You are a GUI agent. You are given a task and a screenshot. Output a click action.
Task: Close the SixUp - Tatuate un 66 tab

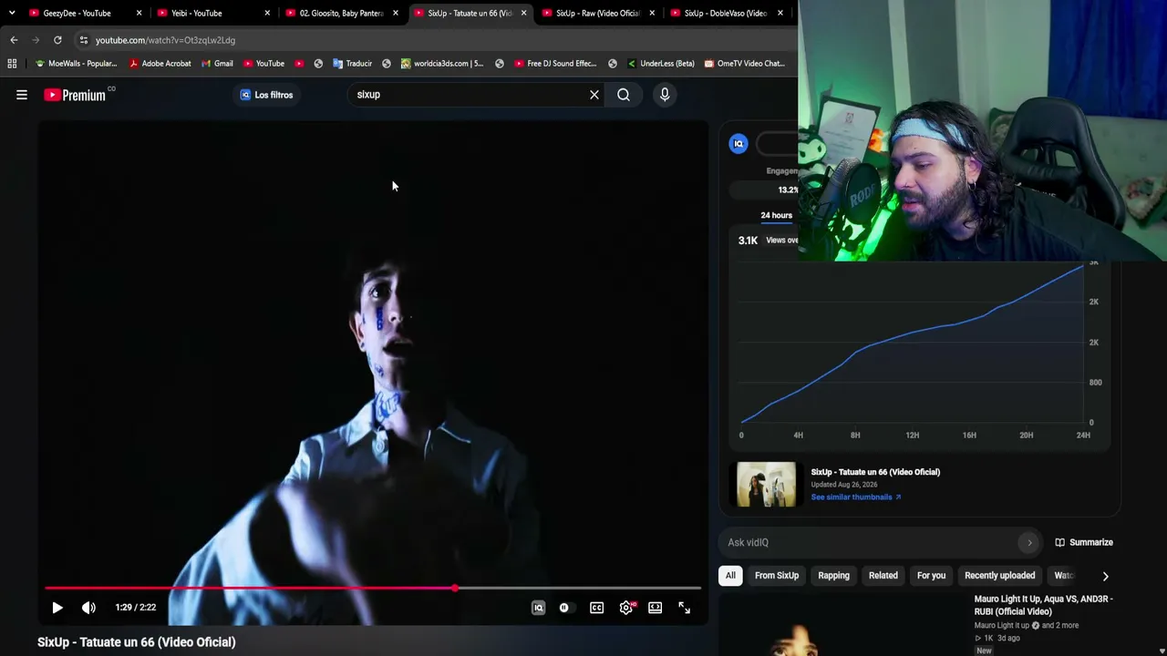coord(523,13)
